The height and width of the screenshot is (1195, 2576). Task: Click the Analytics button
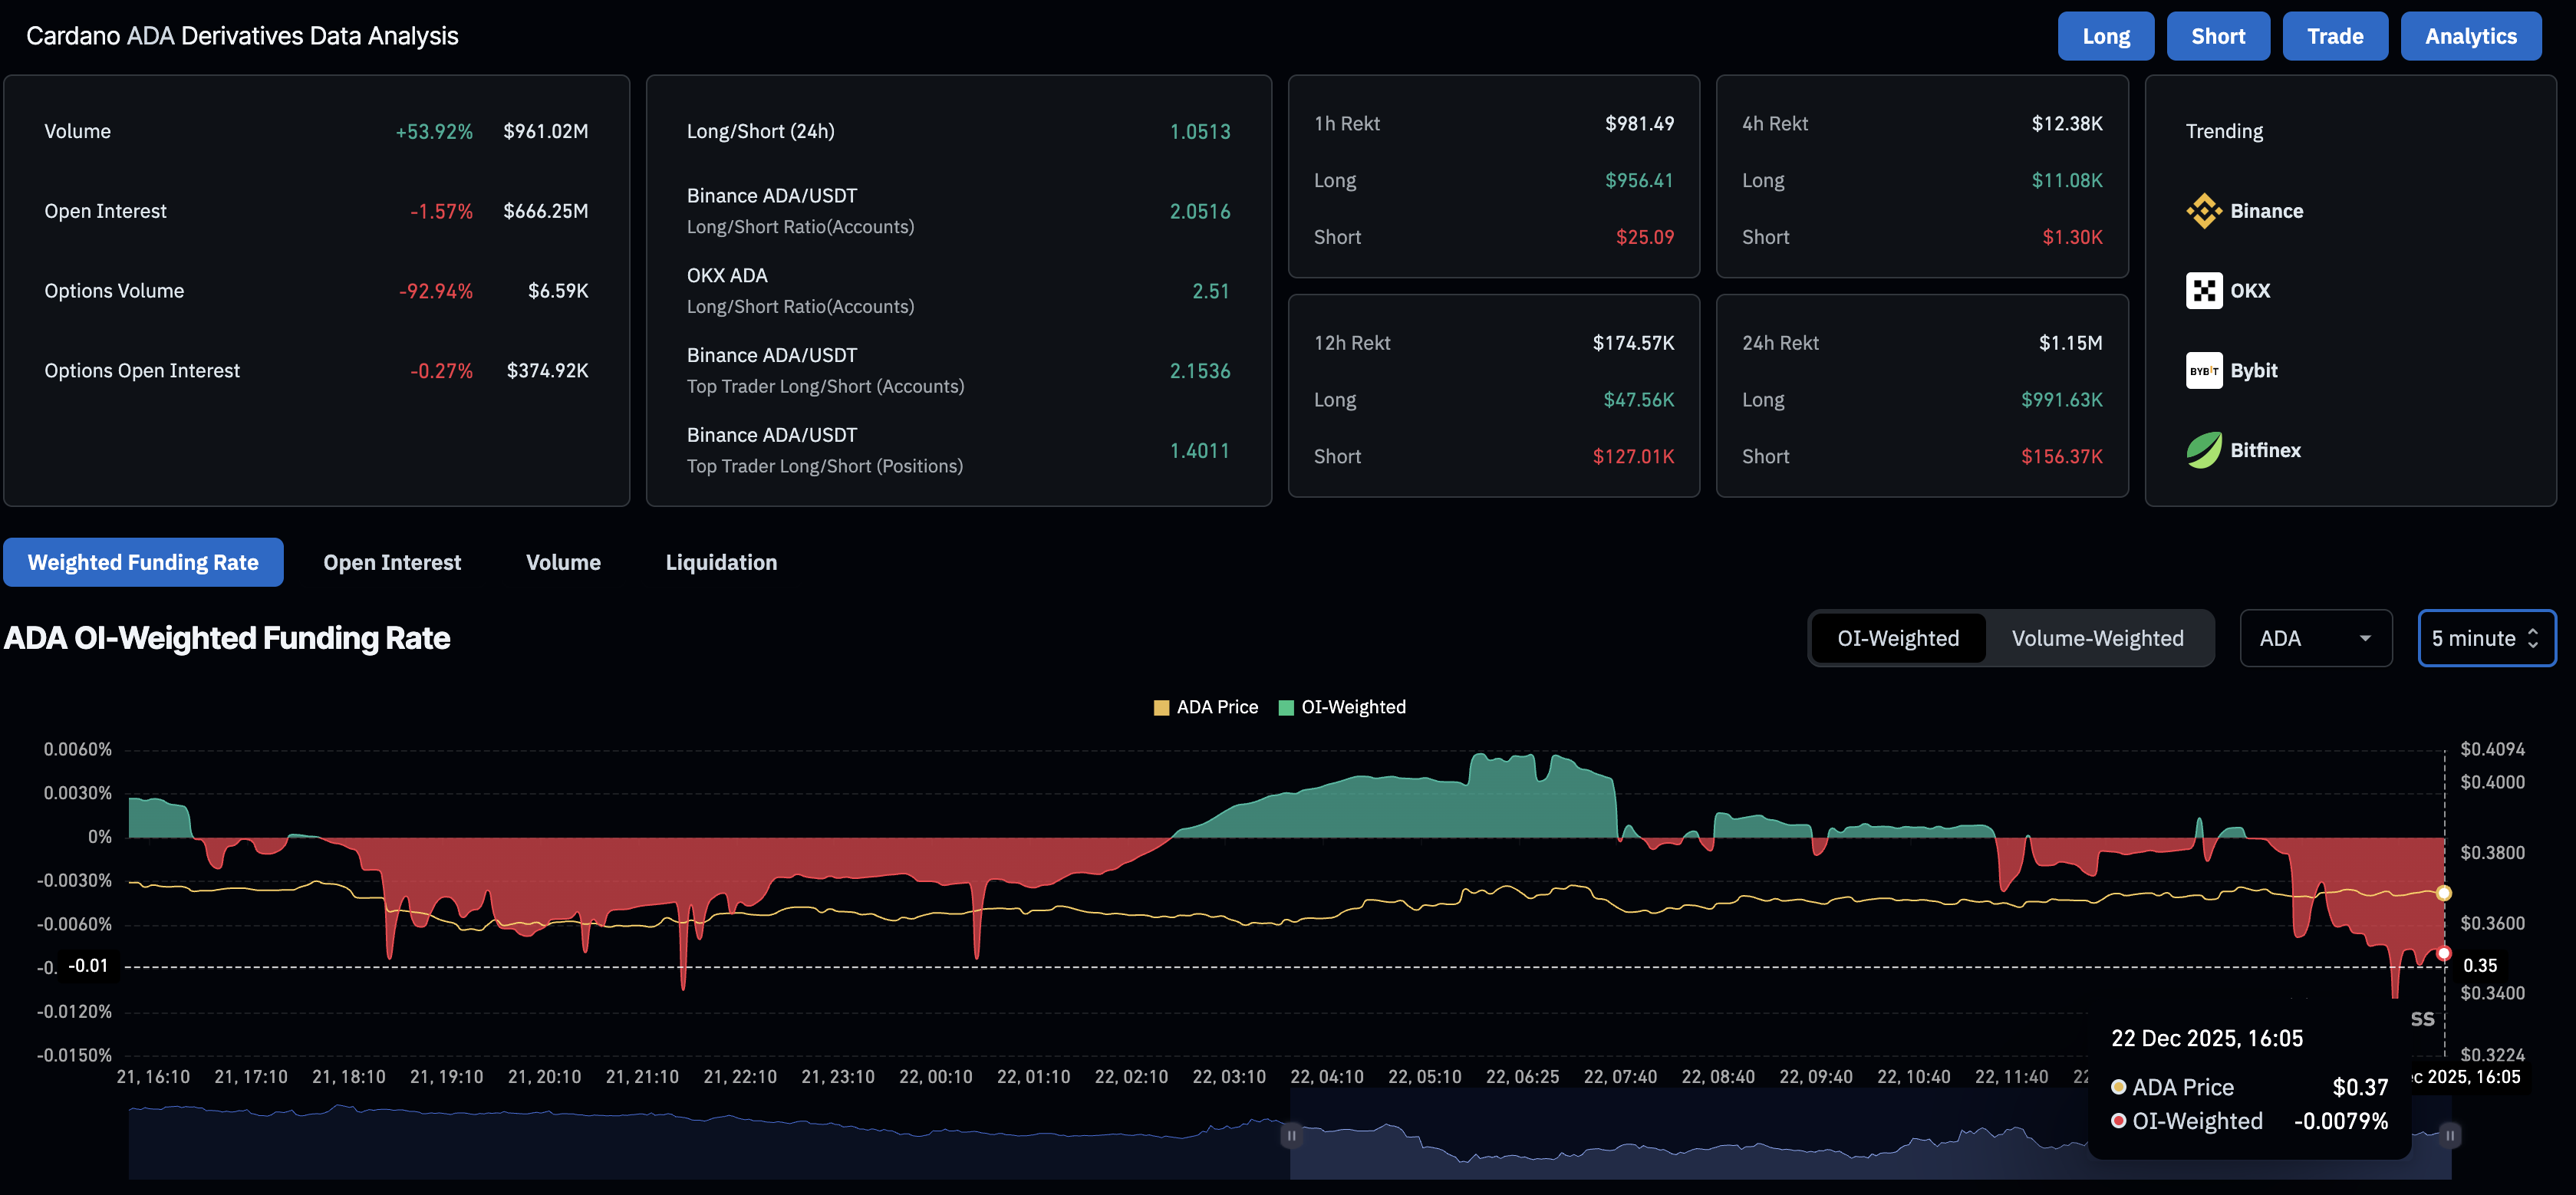[x=2471, y=36]
